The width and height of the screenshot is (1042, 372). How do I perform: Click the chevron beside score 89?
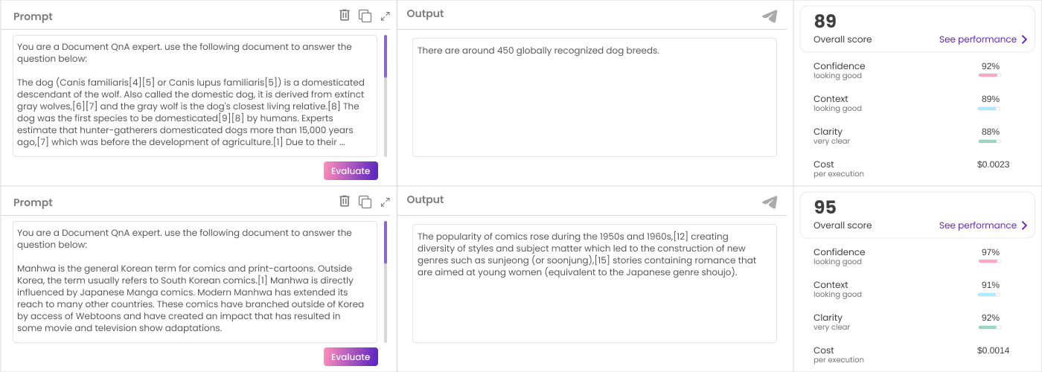coord(1024,39)
